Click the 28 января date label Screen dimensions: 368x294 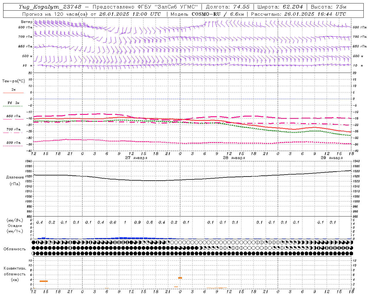[234, 158]
